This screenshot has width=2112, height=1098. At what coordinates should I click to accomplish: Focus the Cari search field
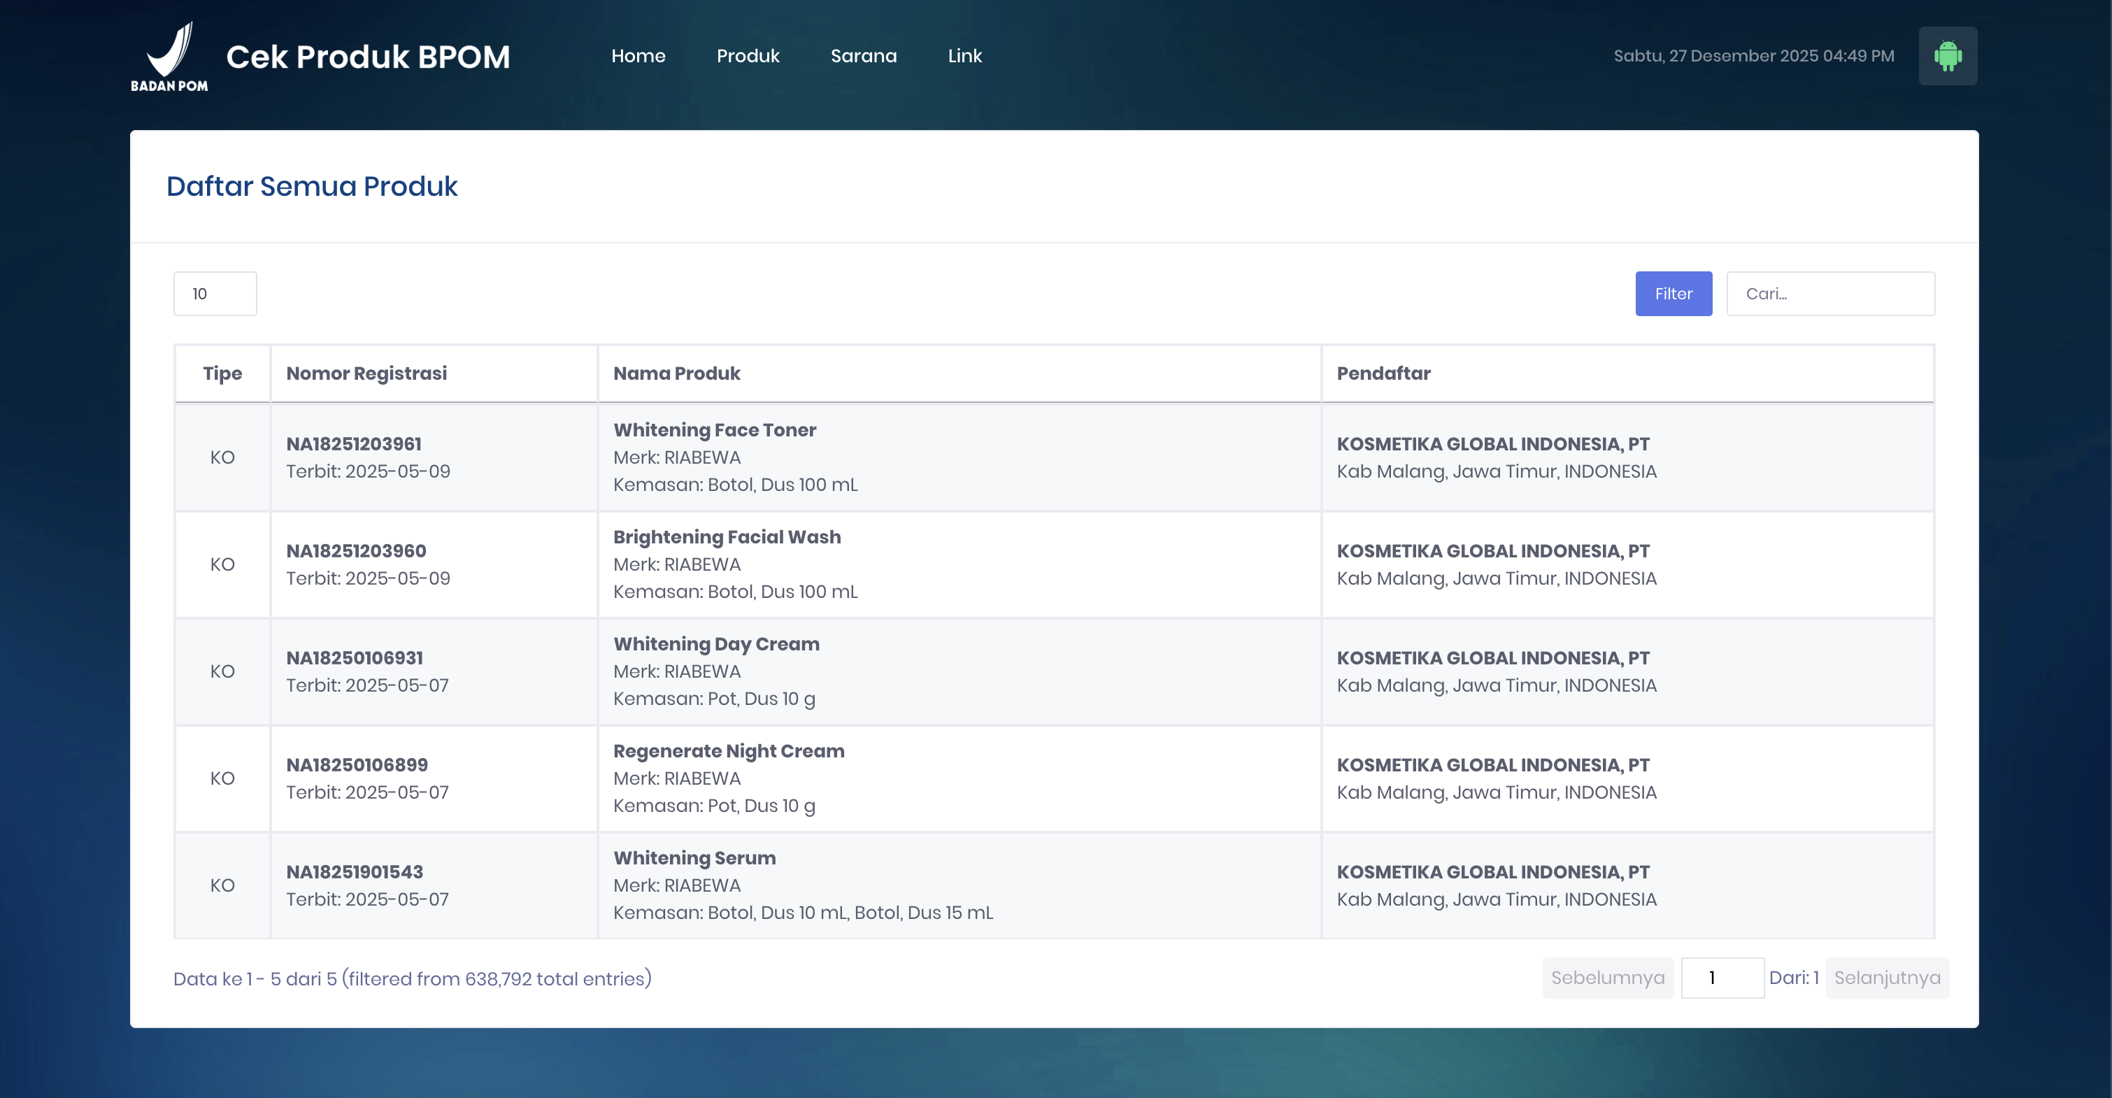tap(1830, 294)
